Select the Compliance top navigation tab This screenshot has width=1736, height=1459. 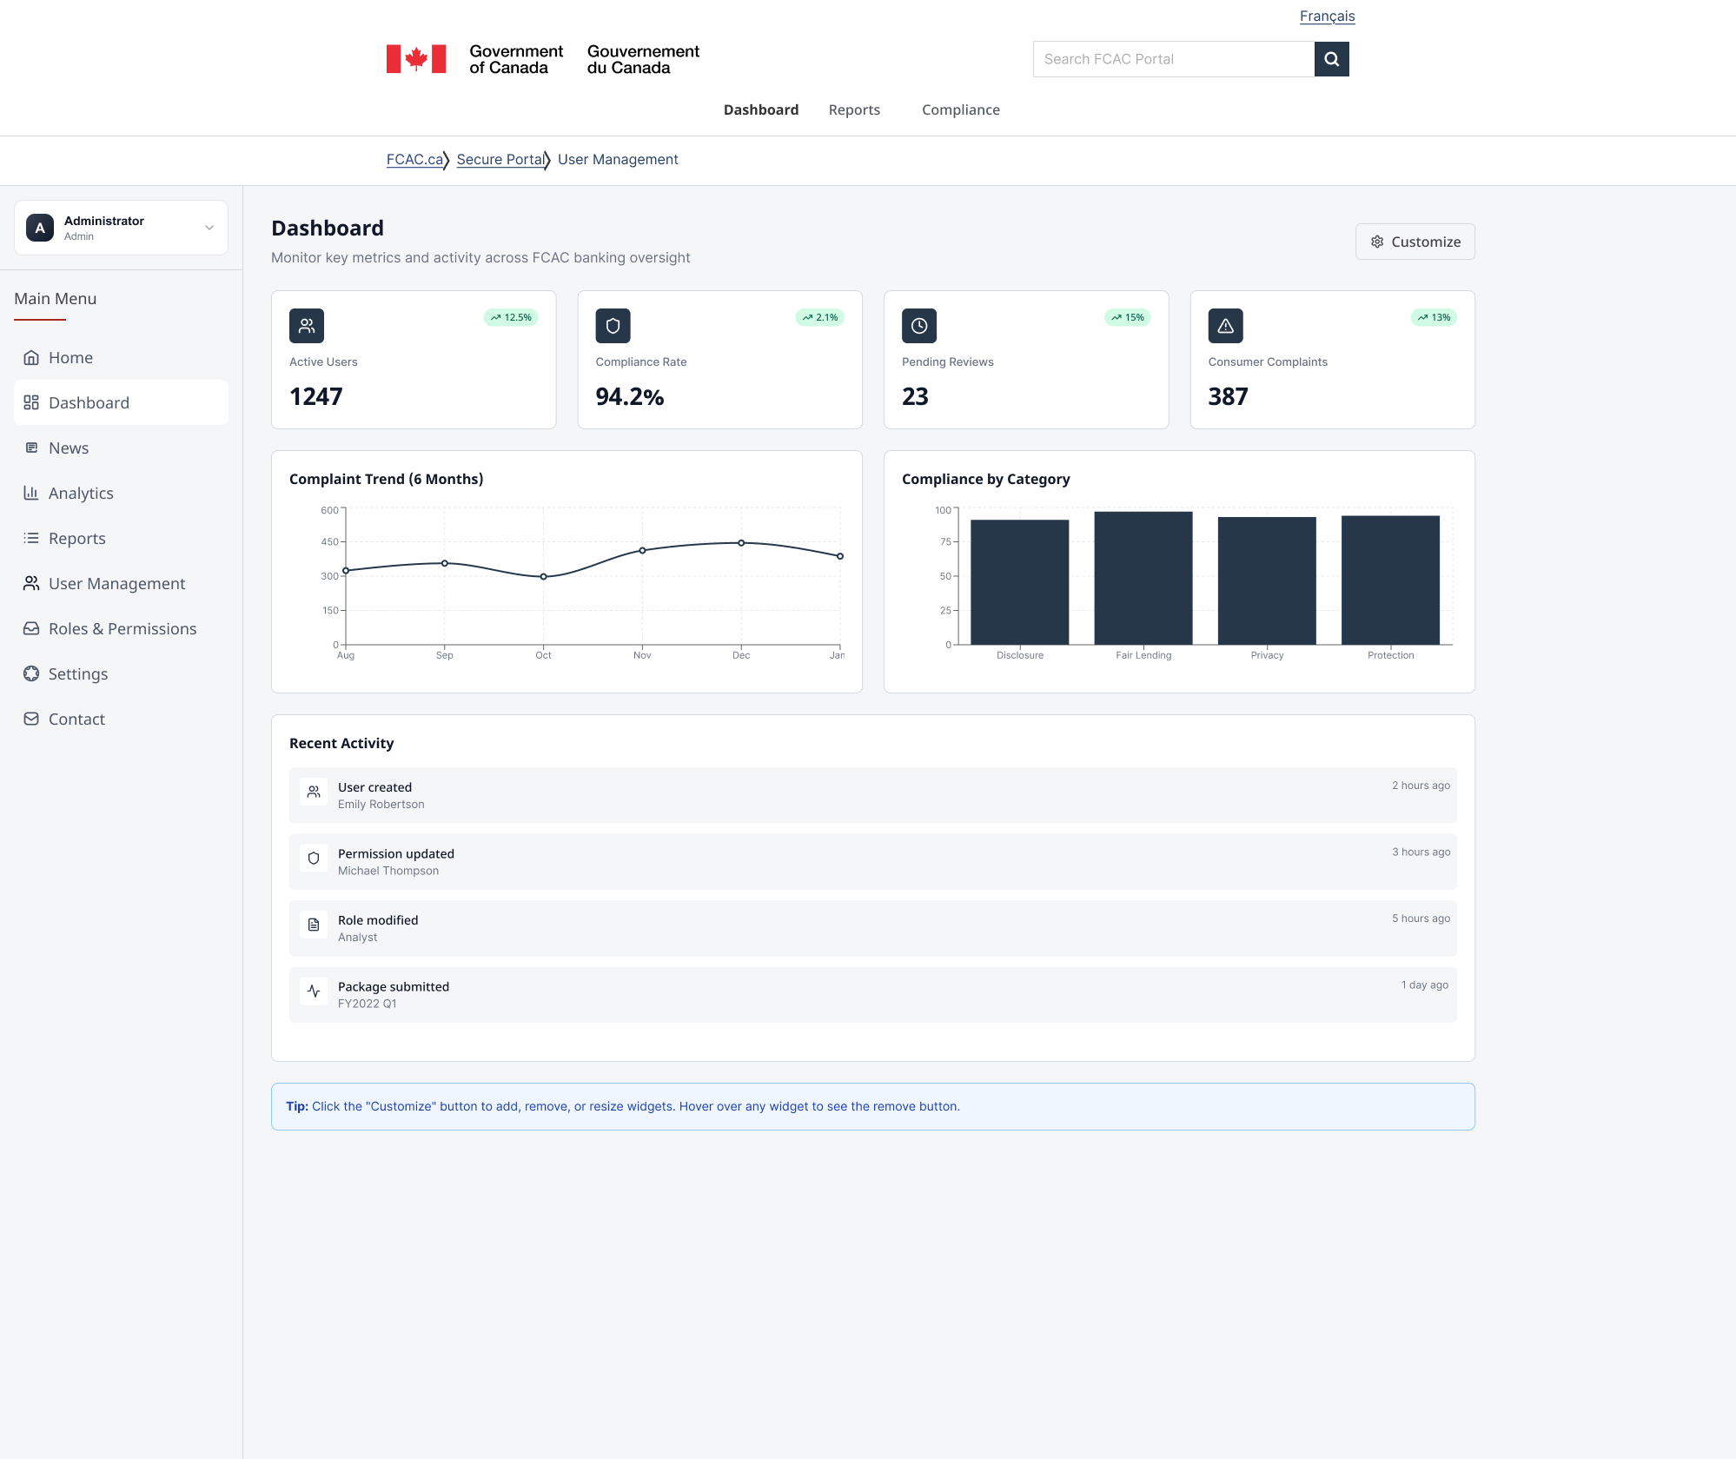pos(961,109)
